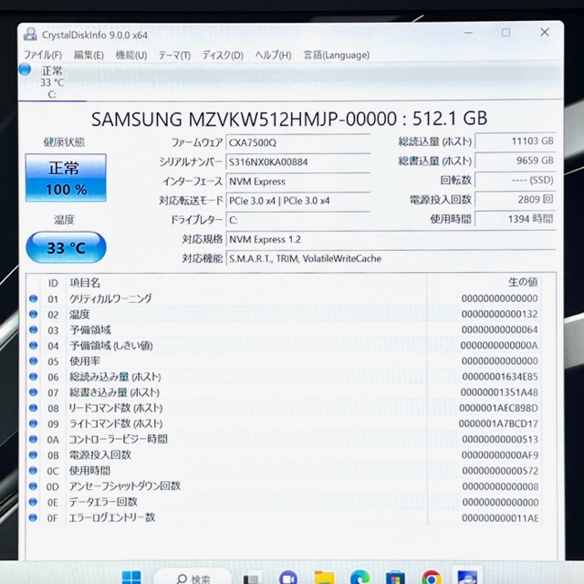Launch Google Chrome from the taskbar
584x584 pixels.
point(432,578)
